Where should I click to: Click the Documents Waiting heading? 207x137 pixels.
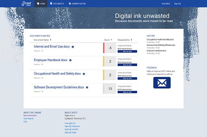click(x=40, y=36)
